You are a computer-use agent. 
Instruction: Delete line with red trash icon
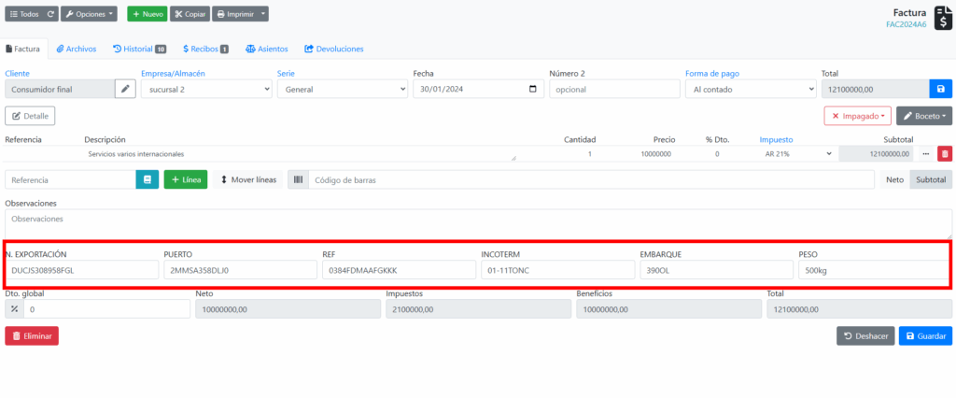[x=944, y=153]
